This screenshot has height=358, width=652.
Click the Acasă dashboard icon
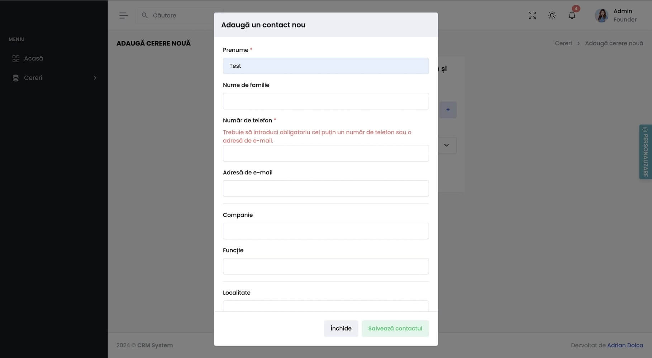(16, 58)
